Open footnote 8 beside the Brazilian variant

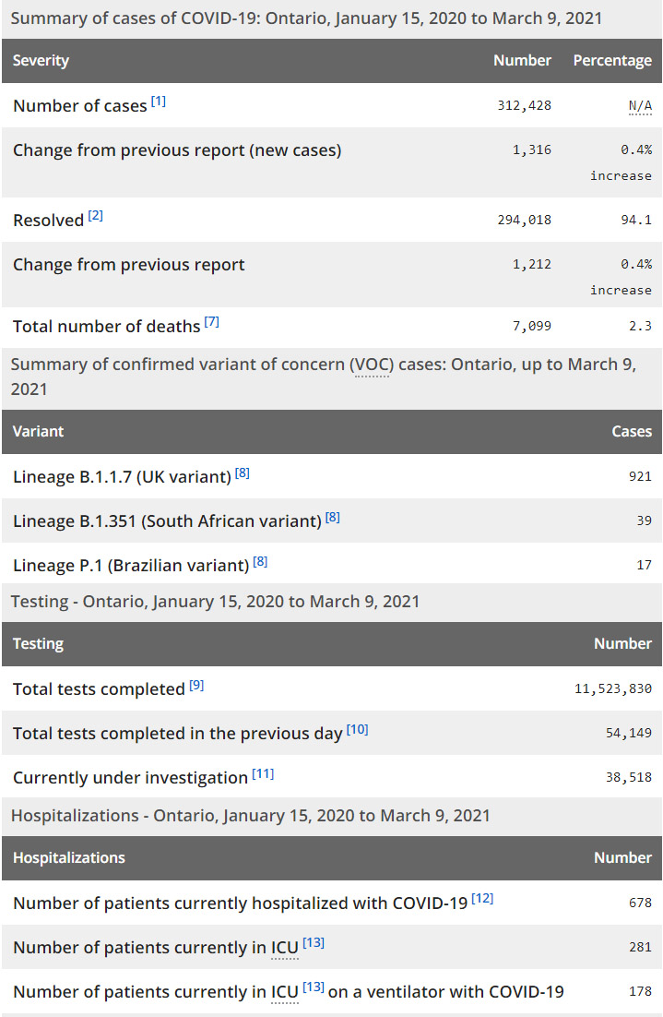click(x=261, y=561)
